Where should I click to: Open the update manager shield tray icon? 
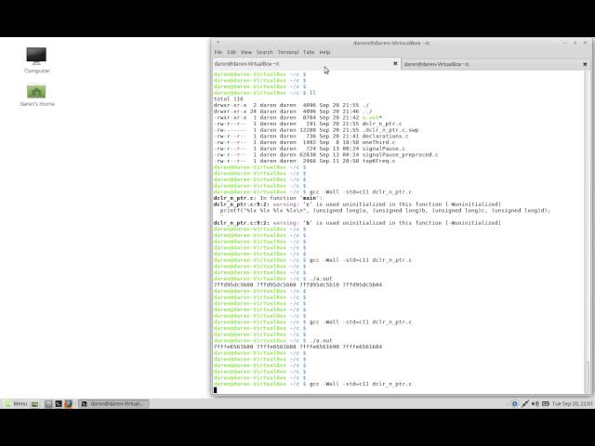coord(514,404)
